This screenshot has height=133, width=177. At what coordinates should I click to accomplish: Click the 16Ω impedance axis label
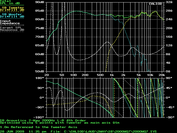(x=169, y=37)
